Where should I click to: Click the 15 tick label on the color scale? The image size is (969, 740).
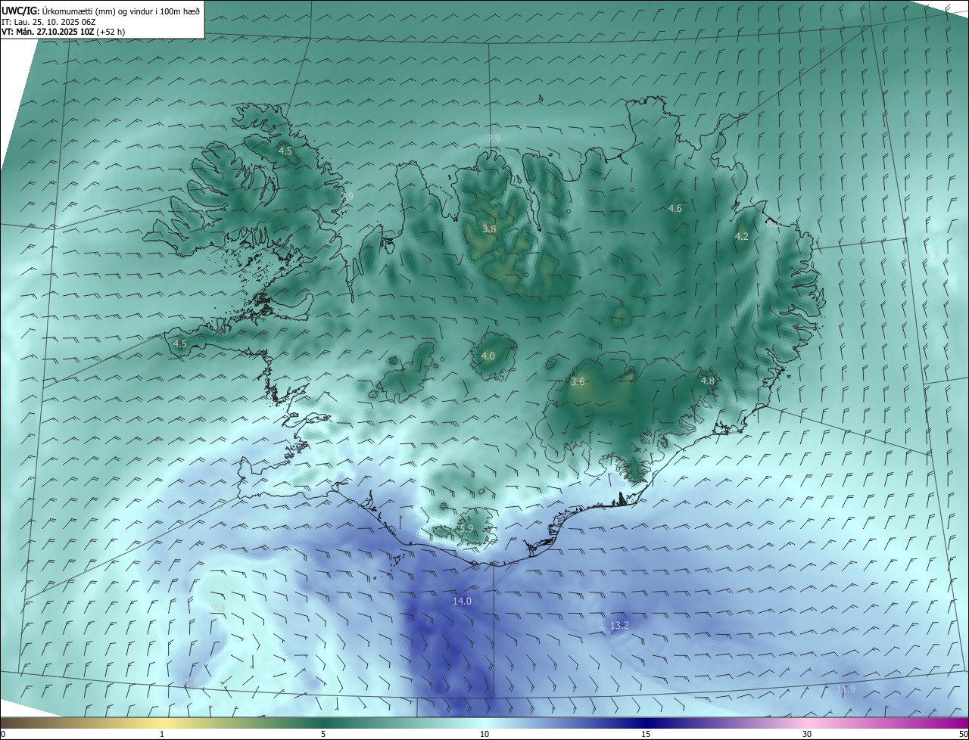point(646,734)
